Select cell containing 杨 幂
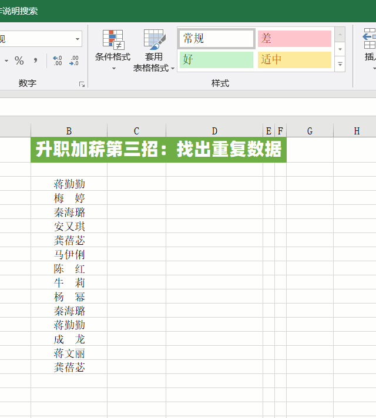Viewport: 376px width, 418px height. click(x=69, y=296)
